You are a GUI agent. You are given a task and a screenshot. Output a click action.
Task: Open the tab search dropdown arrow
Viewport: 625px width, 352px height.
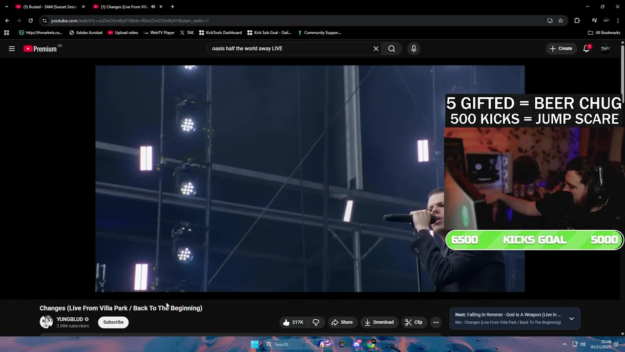coord(6,7)
